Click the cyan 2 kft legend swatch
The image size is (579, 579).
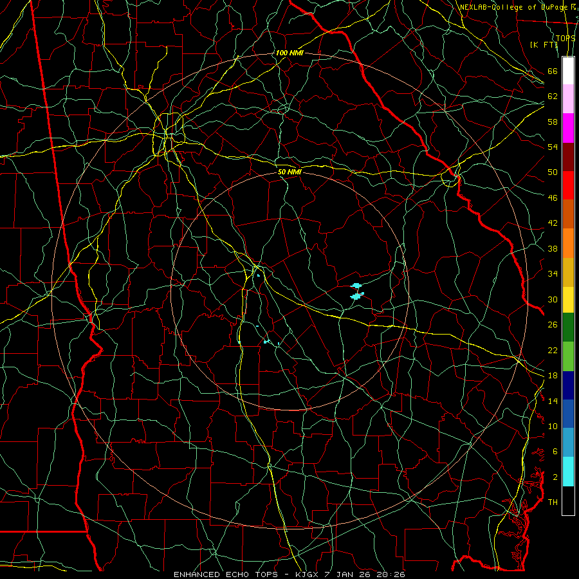[568, 472]
